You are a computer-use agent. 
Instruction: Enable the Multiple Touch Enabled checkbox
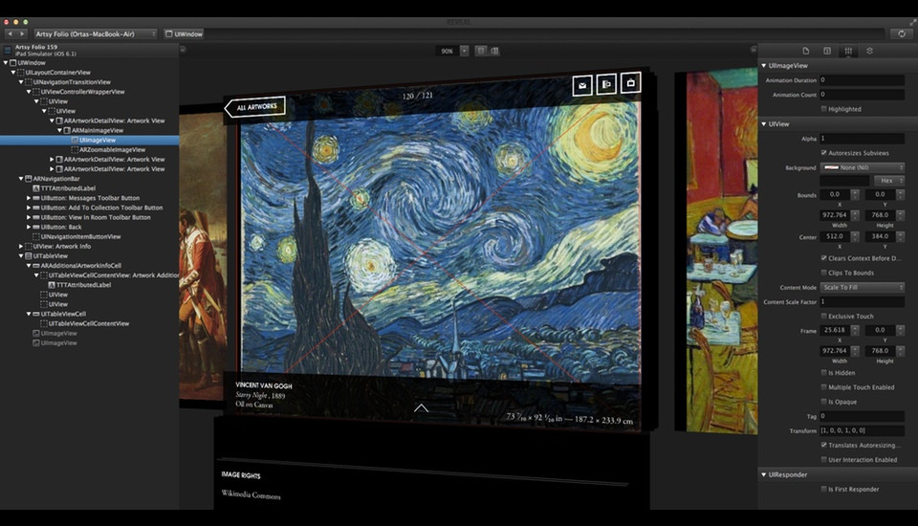[x=823, y=387]
